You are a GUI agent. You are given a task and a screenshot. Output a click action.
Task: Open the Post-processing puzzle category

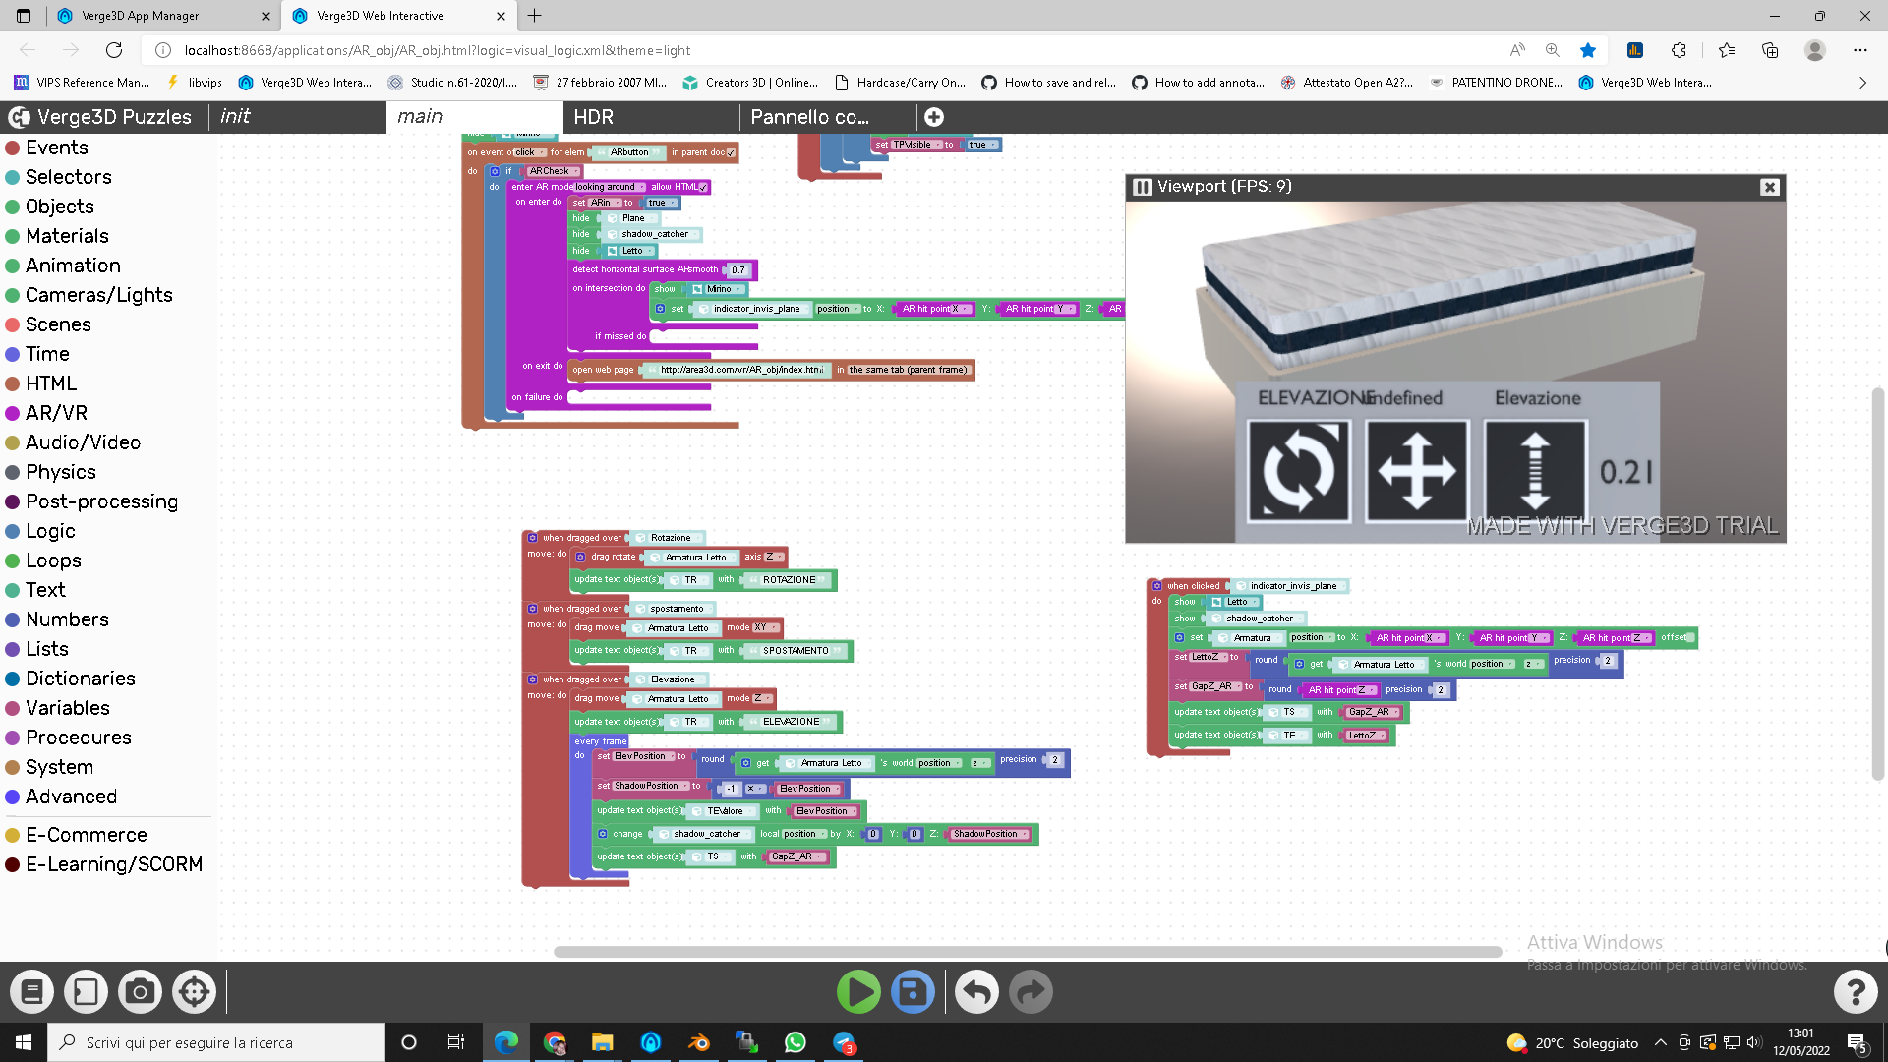tap(101, 501)
